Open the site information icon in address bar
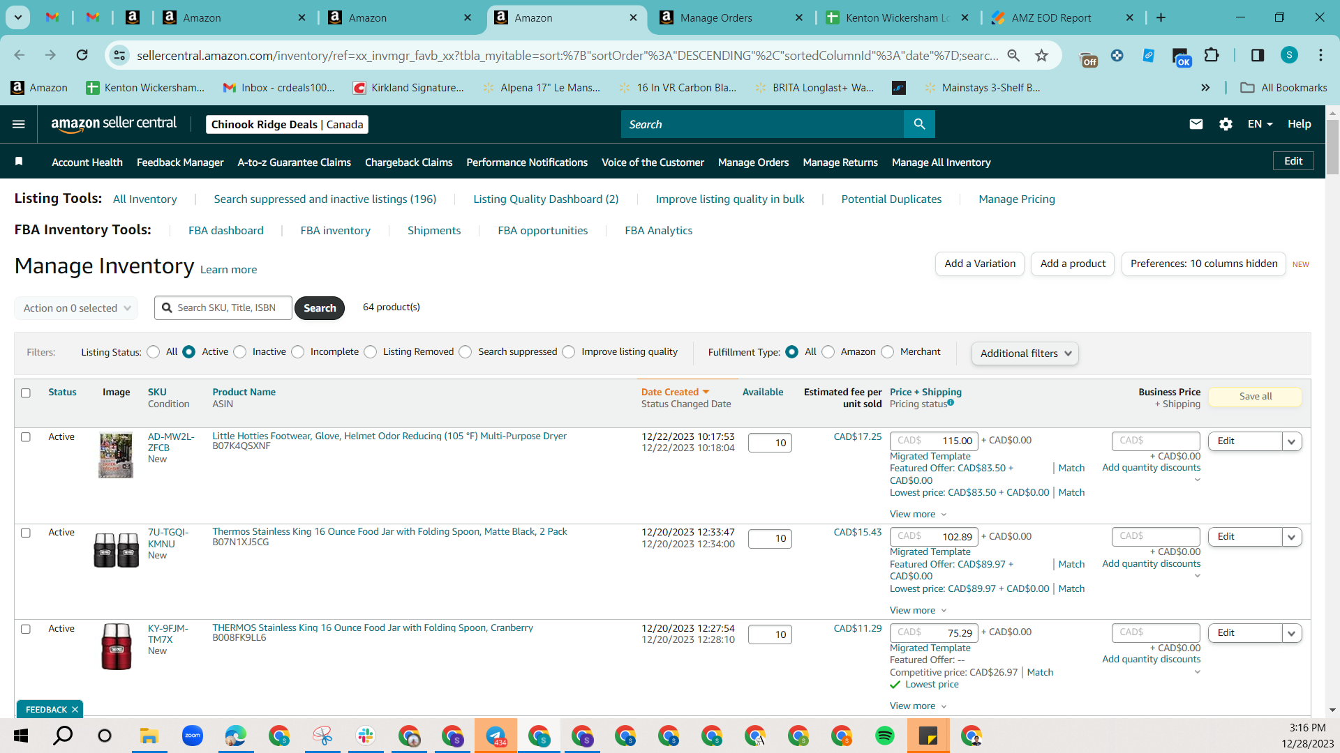The width and height of the screenshot is (1340, 753). point(120,55)
